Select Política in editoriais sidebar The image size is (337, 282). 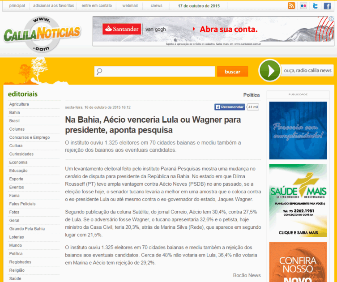16,254
